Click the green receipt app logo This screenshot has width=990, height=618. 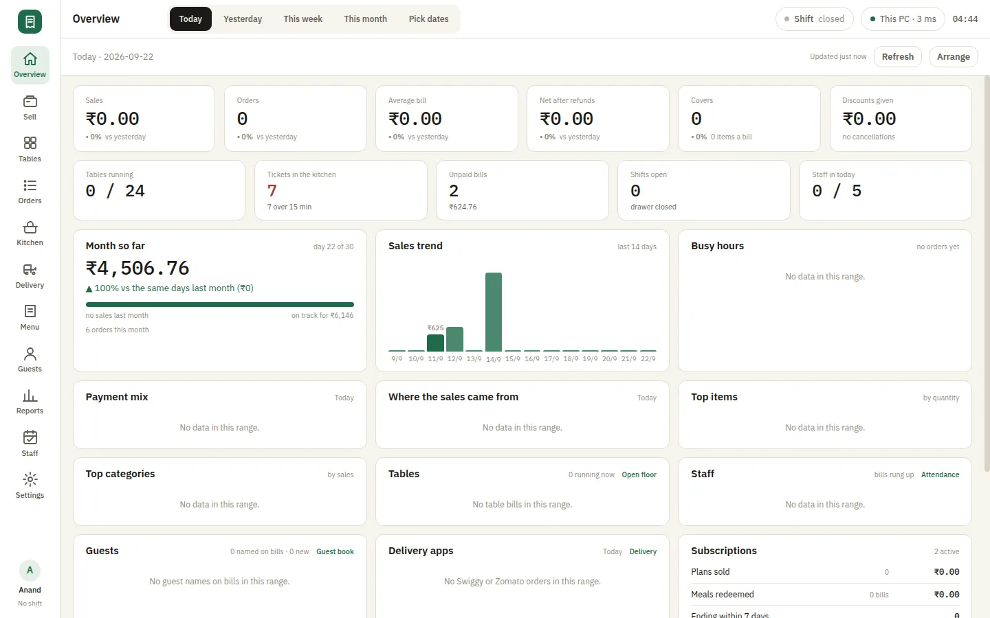point(30,22)
